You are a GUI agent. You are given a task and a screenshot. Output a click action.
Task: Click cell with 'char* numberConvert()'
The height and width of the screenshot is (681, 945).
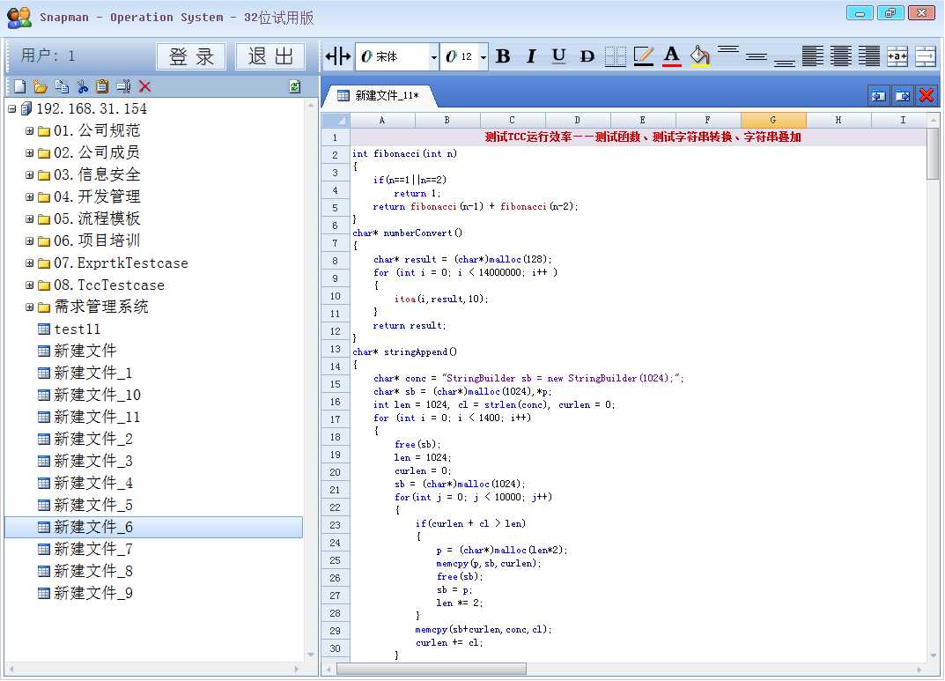[x=408, y=233]
